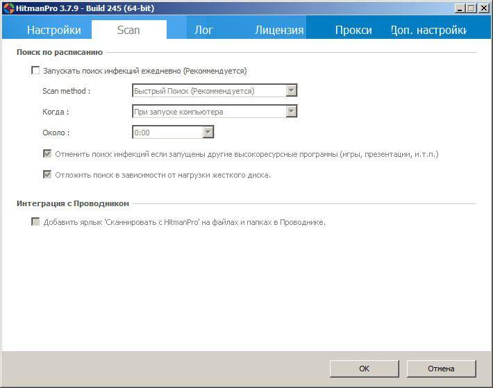The height and width of the screenshot is (388, 493).
Task: Go to the Лицензия tab
Action: click(x=279, y=30)
